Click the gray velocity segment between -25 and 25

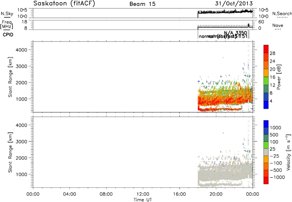pyautogui.click(x=266, y=152)
